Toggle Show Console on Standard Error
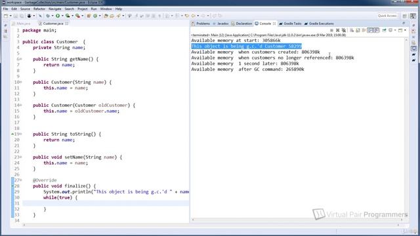Image resolution: width=420 pixels, height=236 pixels. [x=376, y=30]
